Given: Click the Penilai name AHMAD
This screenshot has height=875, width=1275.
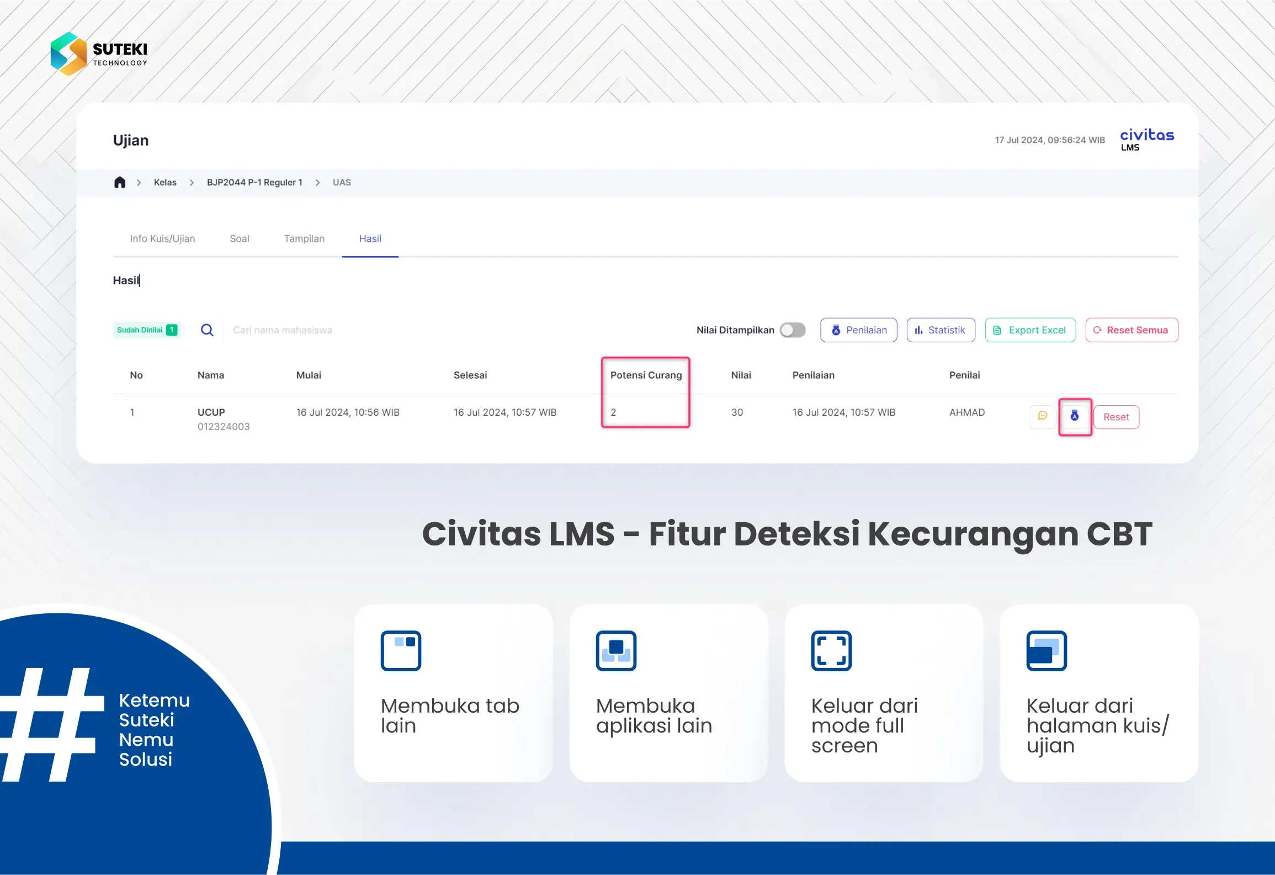Looking at the screenshot, I should 967,412.
